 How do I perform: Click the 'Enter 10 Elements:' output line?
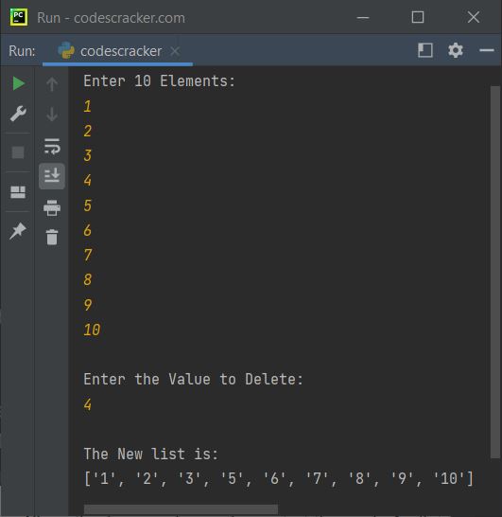click(160, 81)
